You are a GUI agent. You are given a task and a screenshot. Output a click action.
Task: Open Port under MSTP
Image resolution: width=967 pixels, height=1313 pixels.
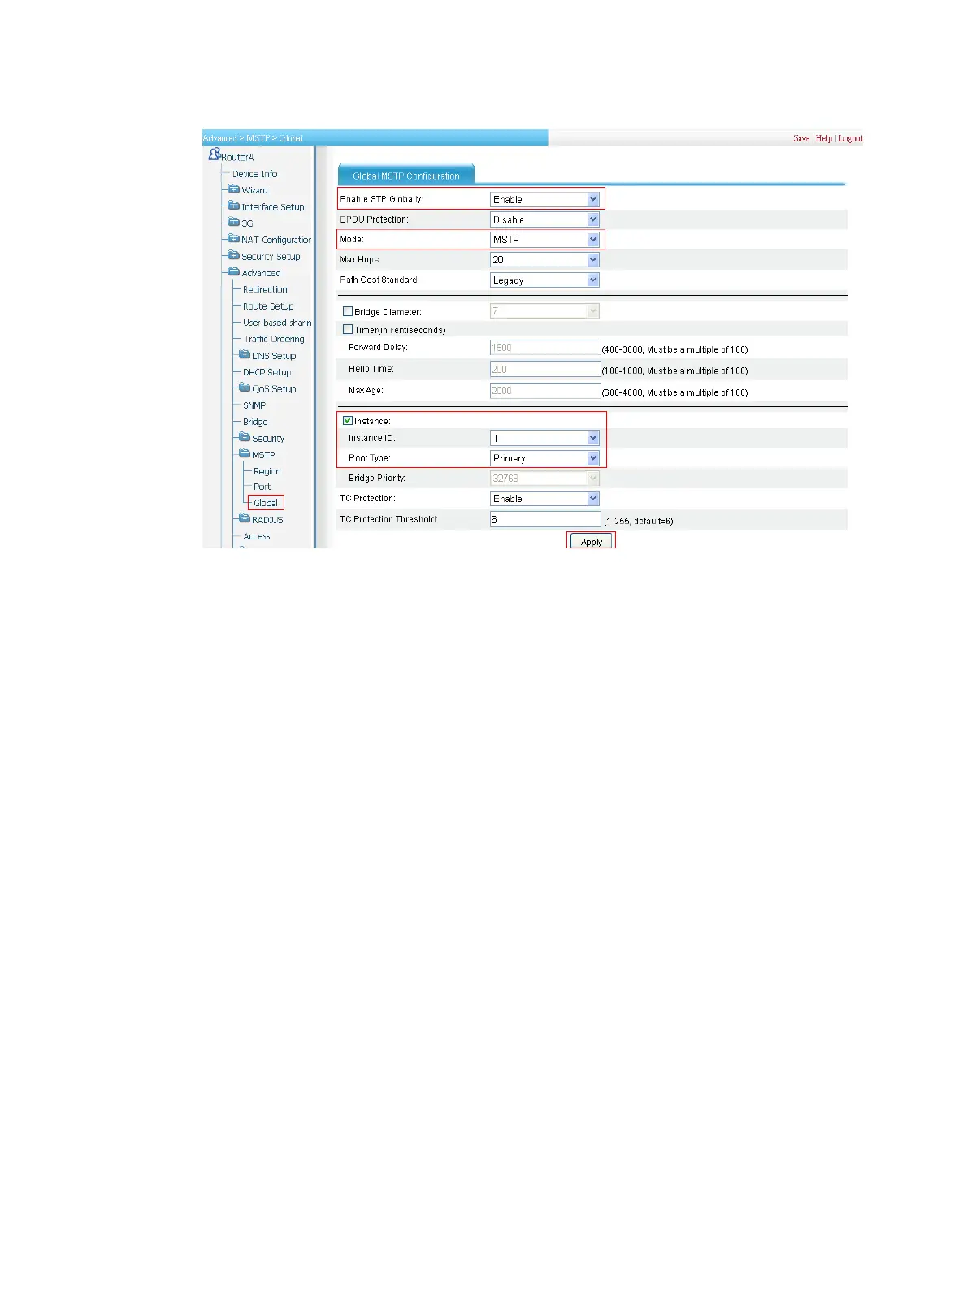[262, 487]
